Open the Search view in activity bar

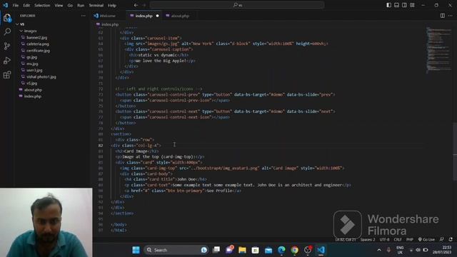coord(7,31)
